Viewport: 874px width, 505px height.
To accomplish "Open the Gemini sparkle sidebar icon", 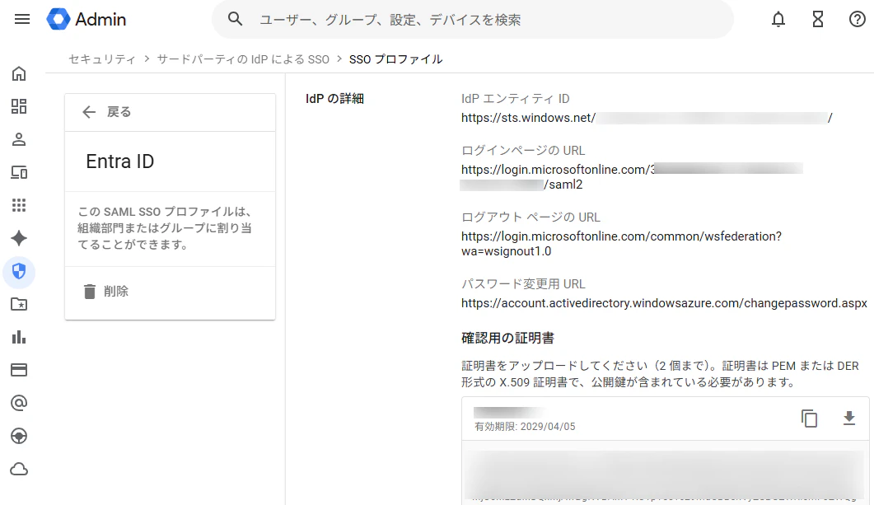I will [19, 238].
